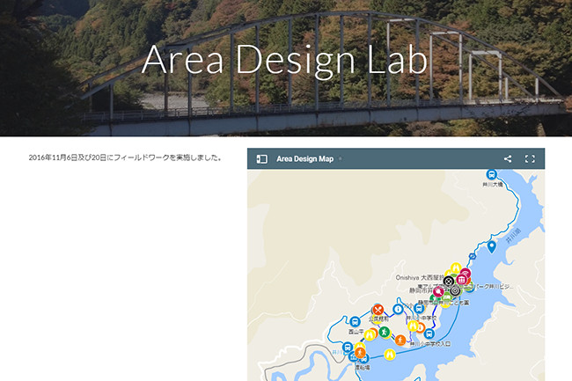
Task: Click the bus marker above 井川小中学校
Action: point(420,309)
